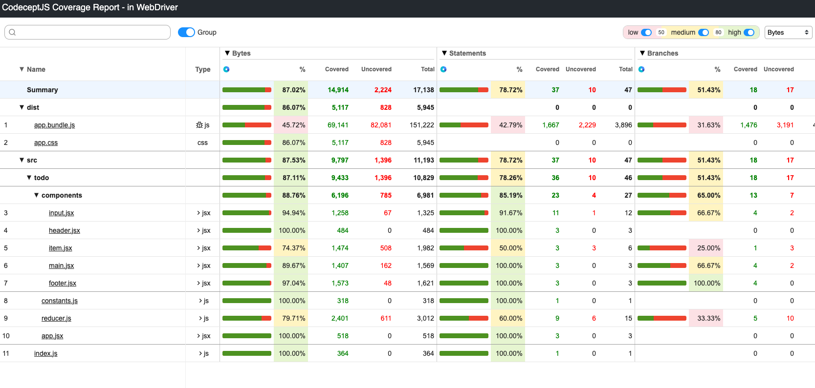
Task: Click reducer.js branches coverage bar
Action: pyautogui.click(x=662, y=318)
